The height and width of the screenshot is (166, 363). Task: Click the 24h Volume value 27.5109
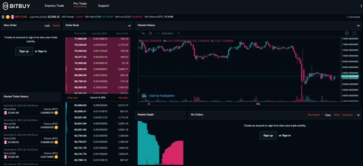tap(169, 17)
